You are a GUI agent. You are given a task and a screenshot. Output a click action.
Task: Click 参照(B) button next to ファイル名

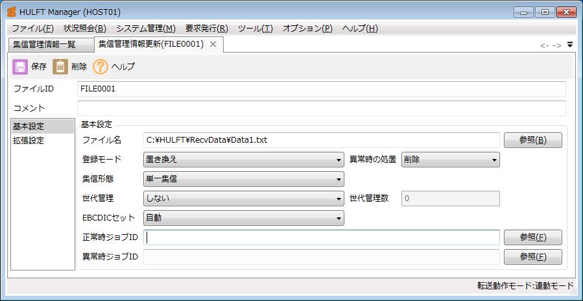pyautogui.click(x=533, y=140)
